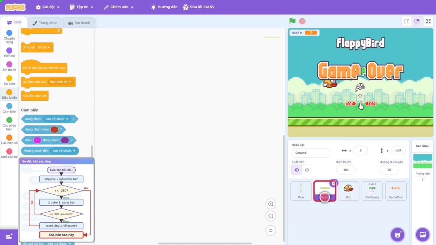Expand 'con trỏ chuột' dropdown in đang chạm block
436x245 pixels.
click(x=57, y=119)
